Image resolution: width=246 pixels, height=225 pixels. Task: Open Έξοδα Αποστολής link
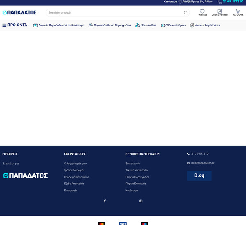coord(74,184)
